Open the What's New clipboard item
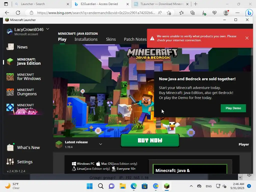Image resolution: width=256 pixels, height=192 pixels. [23, 147]
